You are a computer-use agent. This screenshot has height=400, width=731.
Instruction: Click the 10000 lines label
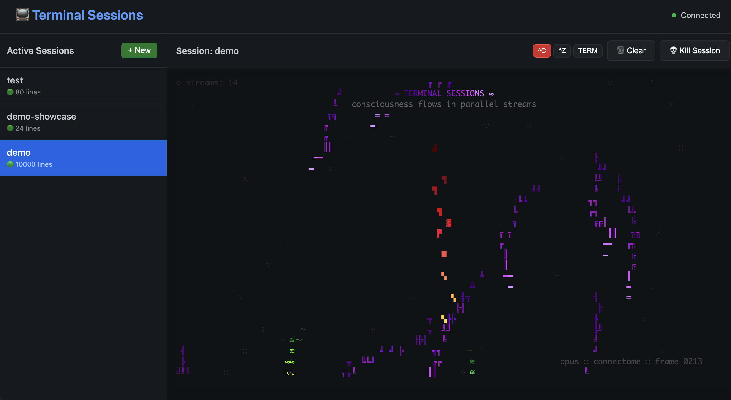[34, 164]
